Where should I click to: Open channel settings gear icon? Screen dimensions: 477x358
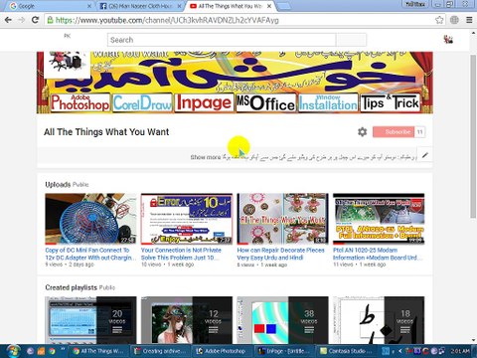tap(363, 132)
